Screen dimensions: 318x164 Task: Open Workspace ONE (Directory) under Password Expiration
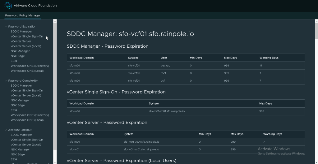[30, 66]
